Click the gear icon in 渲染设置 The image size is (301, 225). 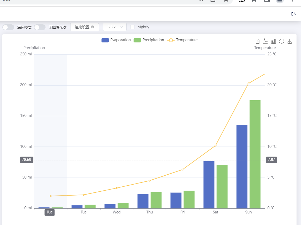92,27
